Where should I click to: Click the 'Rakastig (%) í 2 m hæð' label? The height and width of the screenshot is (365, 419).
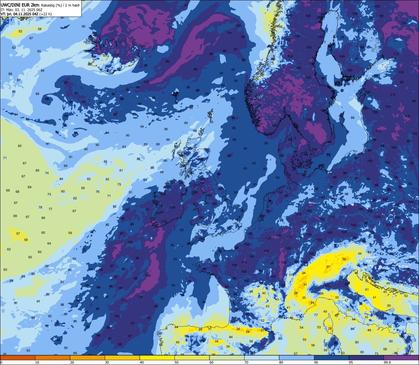60,5
